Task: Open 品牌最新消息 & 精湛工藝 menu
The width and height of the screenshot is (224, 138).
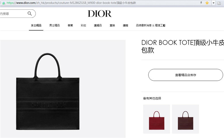Action: [150, 26]
